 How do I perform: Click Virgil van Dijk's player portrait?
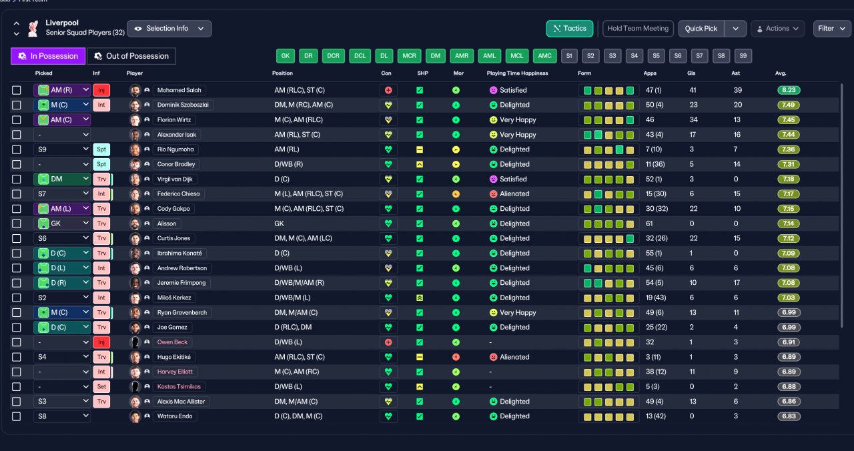(135, 179)
